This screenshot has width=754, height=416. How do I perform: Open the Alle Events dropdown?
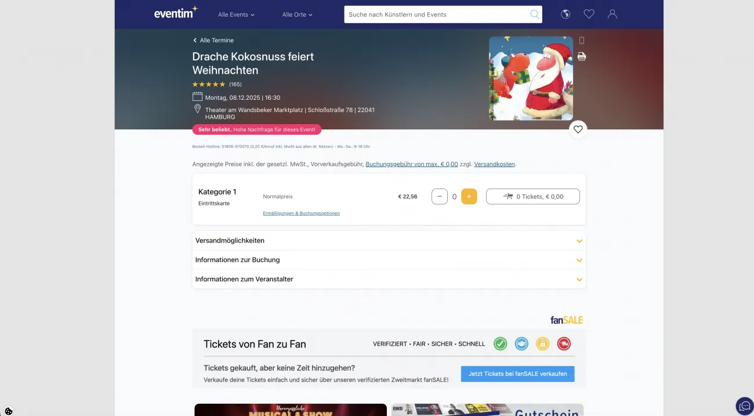pos(235,15)
